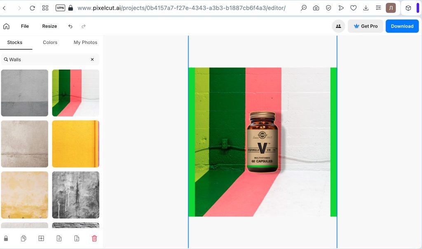Redo the last undone edit

pyautogui.click(x=83, y=26)
